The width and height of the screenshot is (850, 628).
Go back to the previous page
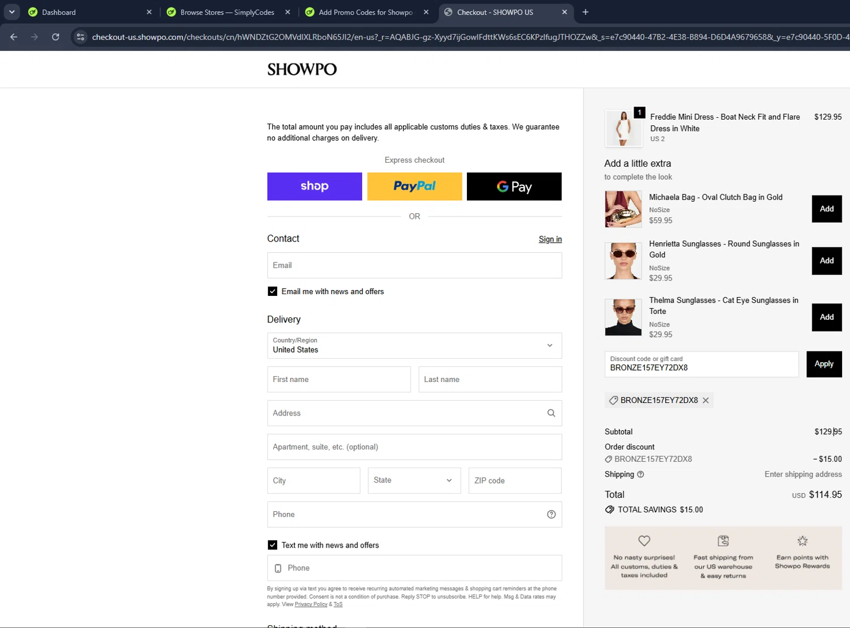[14, 37]
